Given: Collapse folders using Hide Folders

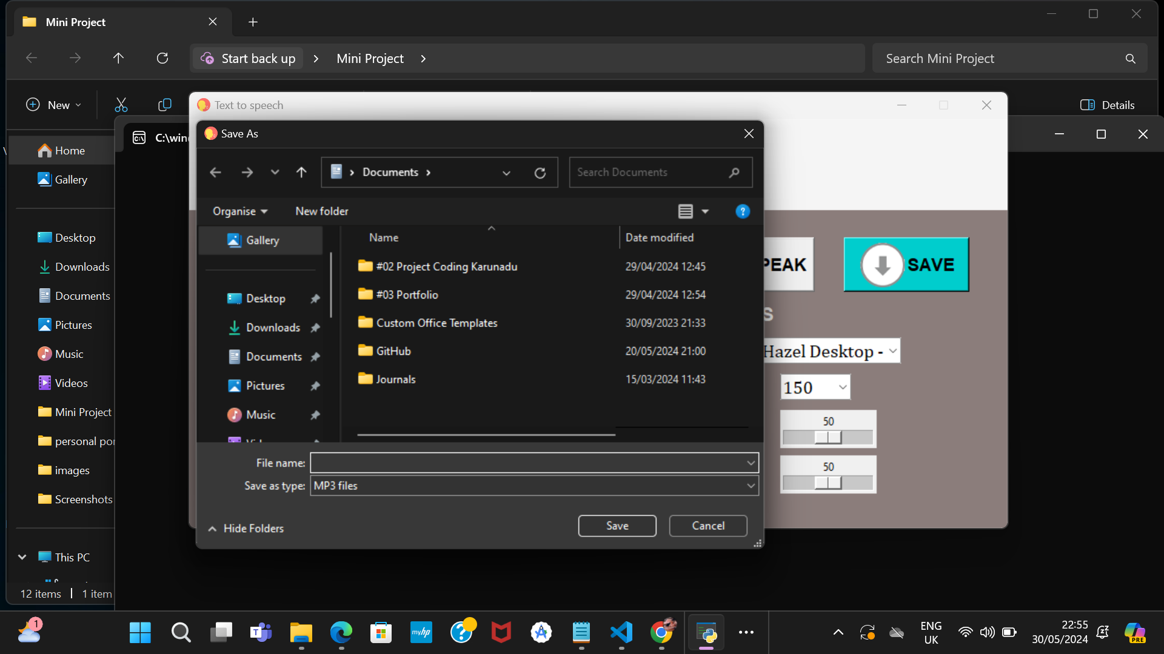Looking at the screenshot, I should click(246, 529).
